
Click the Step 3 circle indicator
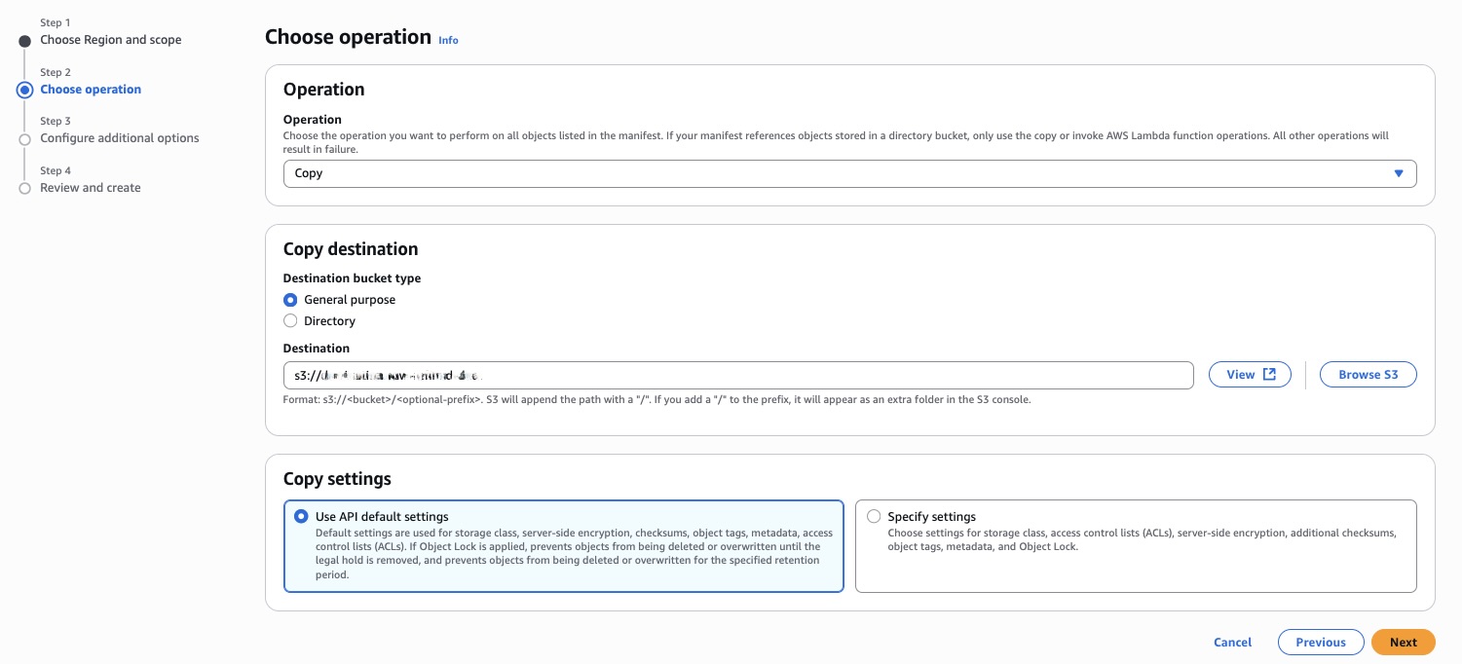[25, 139]
